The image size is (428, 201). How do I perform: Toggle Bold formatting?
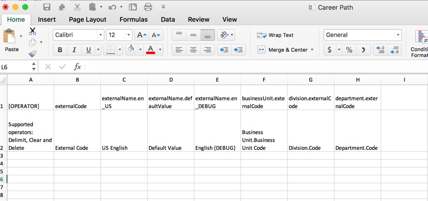[x=60, y=50]
